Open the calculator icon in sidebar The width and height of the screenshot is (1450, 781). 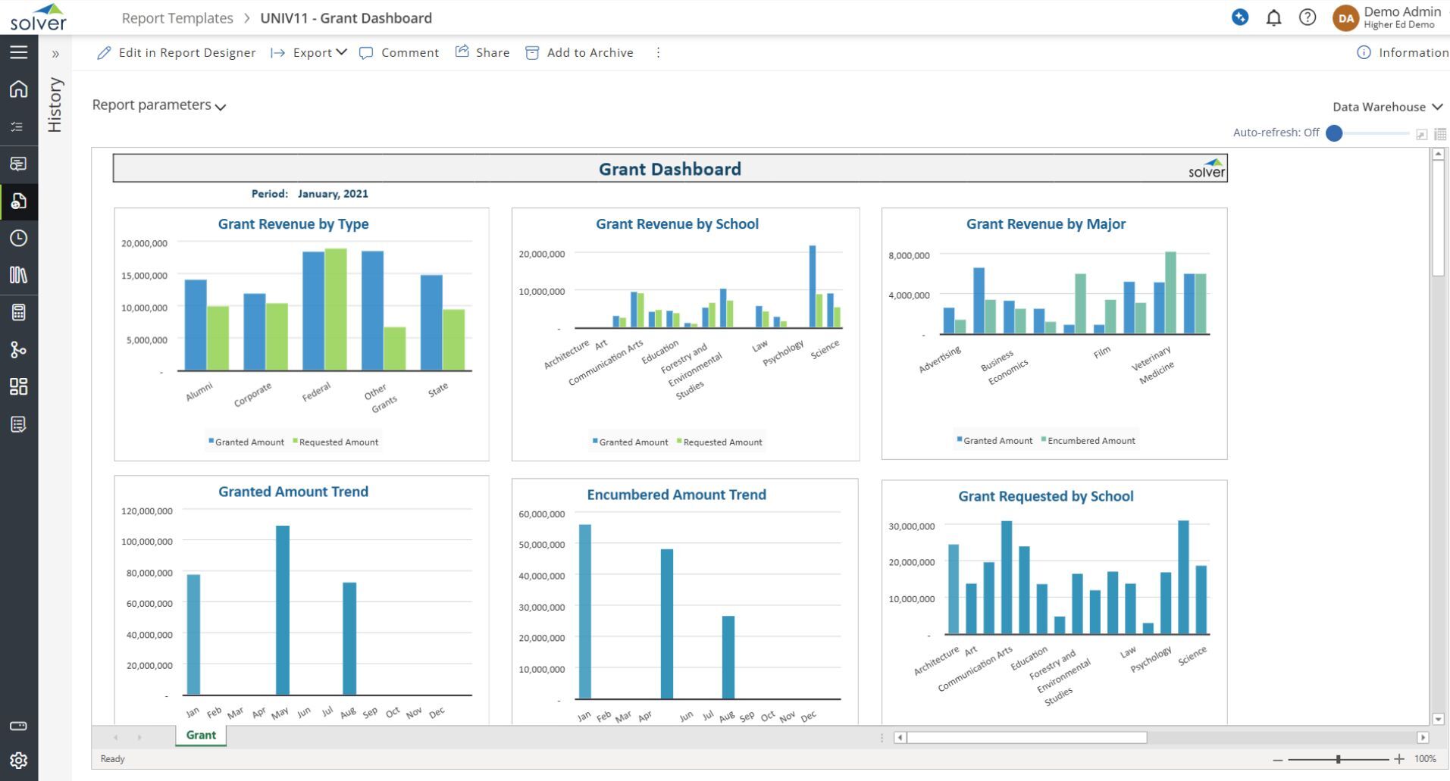[19, 312]
